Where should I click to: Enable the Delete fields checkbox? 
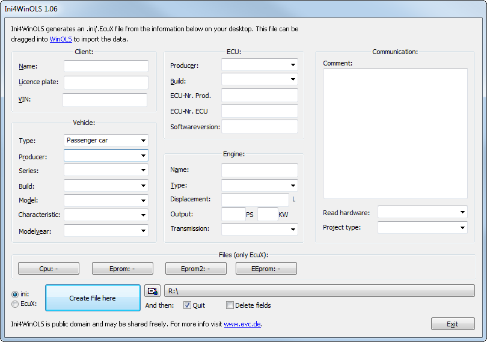[x=230, y=305]
